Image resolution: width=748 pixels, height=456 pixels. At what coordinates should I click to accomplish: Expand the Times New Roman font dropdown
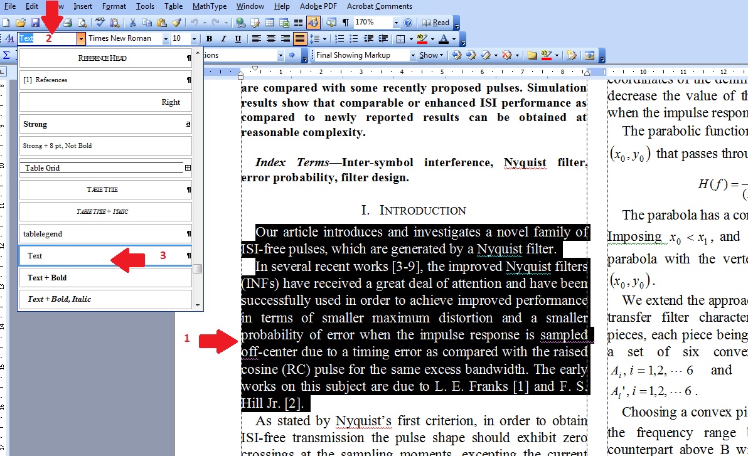(x=166, y=39)
